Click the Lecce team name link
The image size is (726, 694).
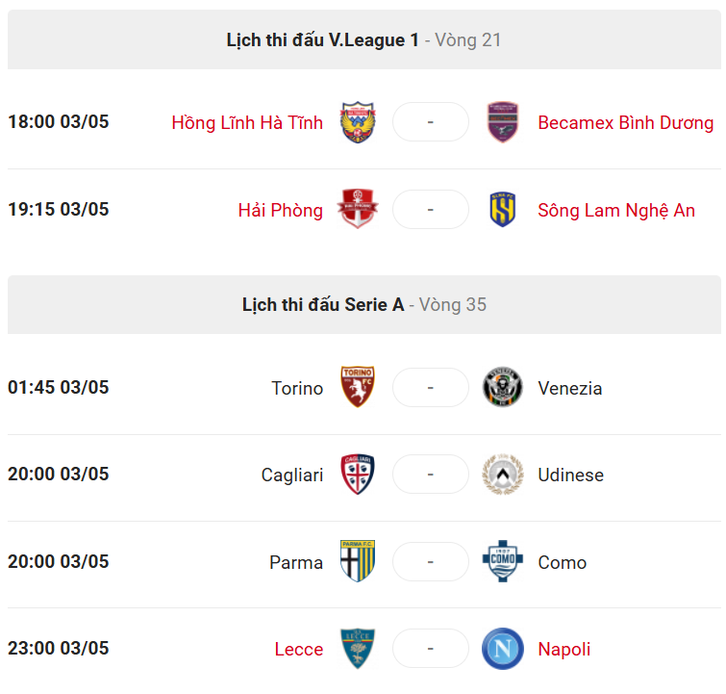pos(299,649)
